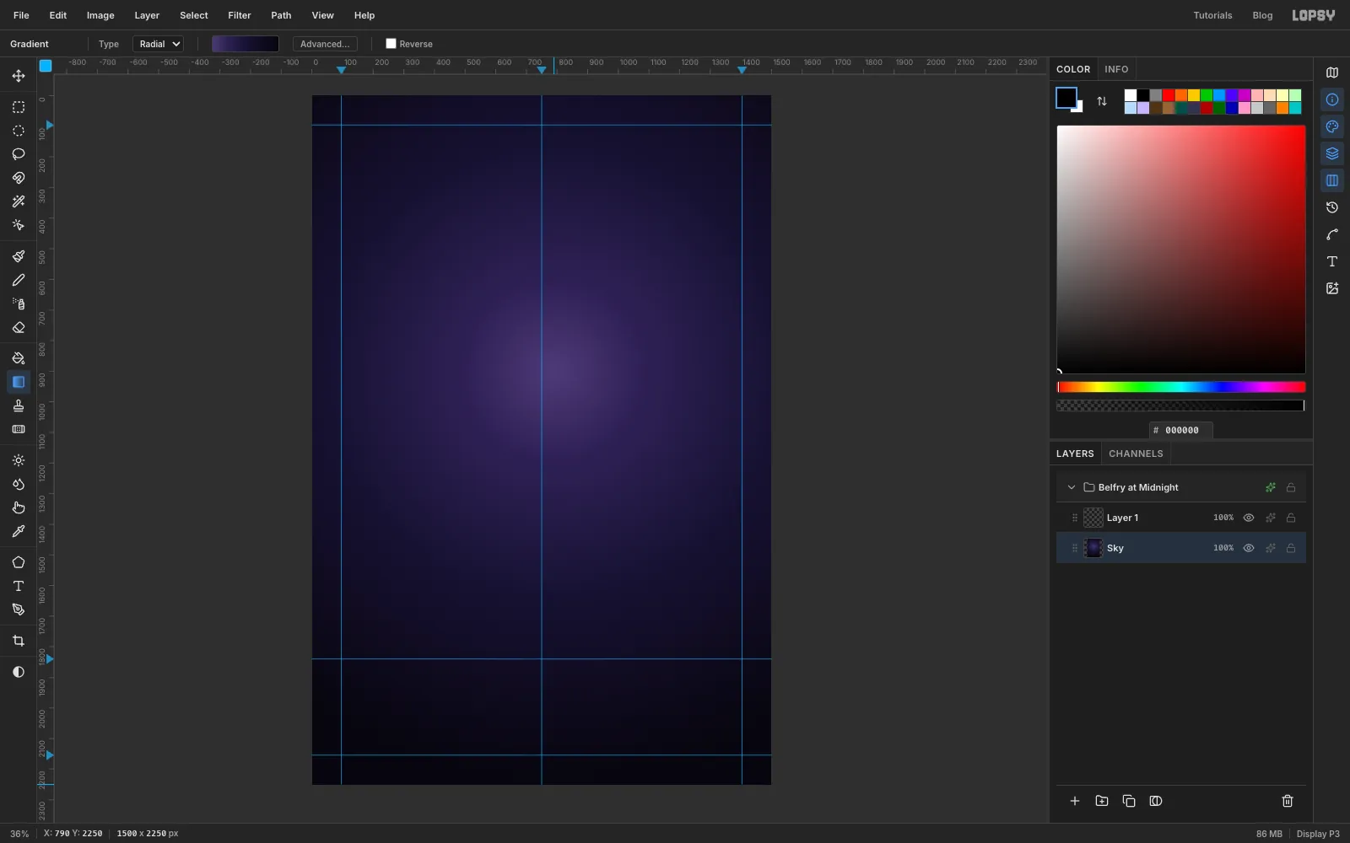
Task: Click the Advanced... gradient button
Action: tap(325, 44)
